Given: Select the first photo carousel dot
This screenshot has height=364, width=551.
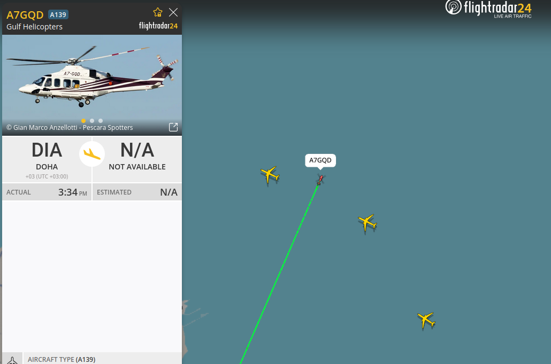Looking at the screenshot, I should click(x=83, y=121).
